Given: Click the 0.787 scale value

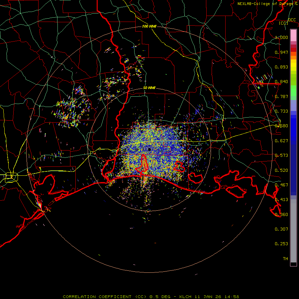Looking at the screenshot, I should coord(281,96).
